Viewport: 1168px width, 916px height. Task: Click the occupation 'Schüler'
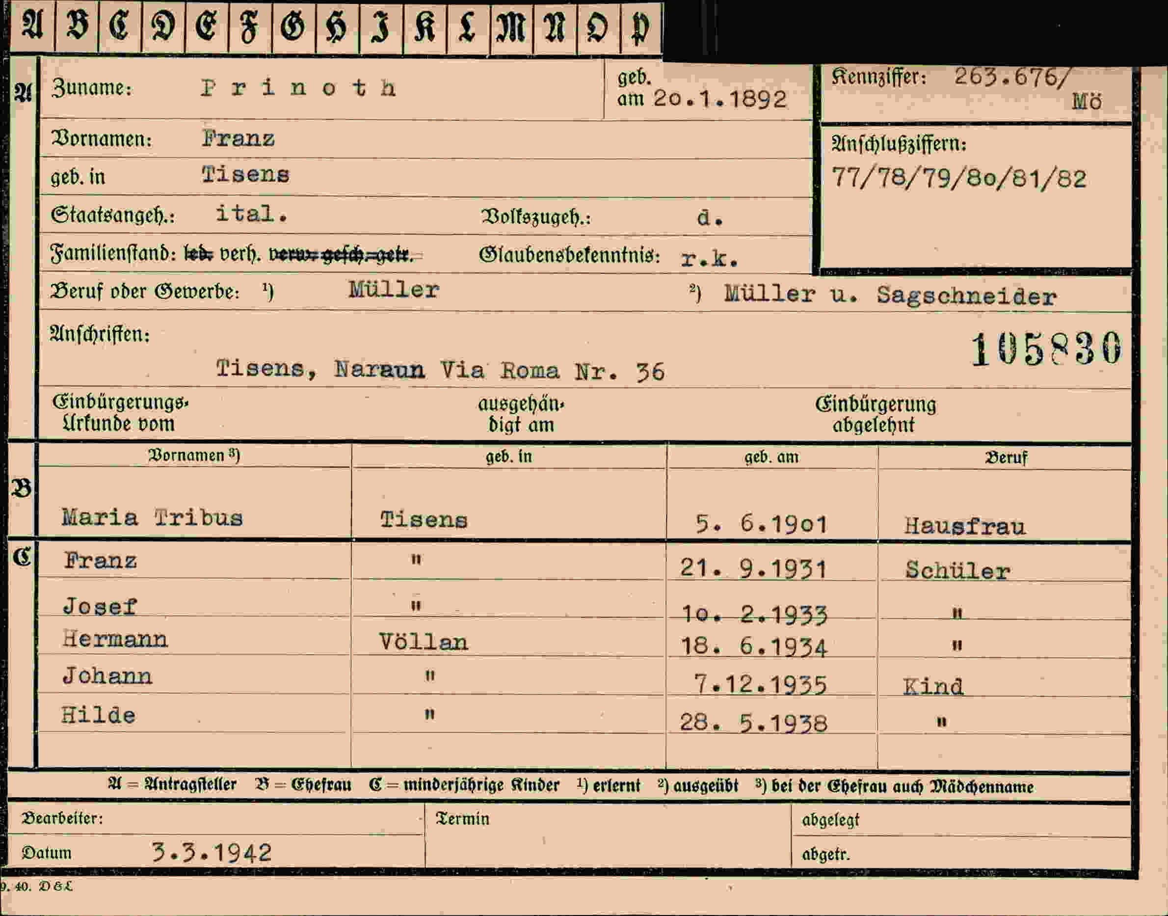click(958, 570)
